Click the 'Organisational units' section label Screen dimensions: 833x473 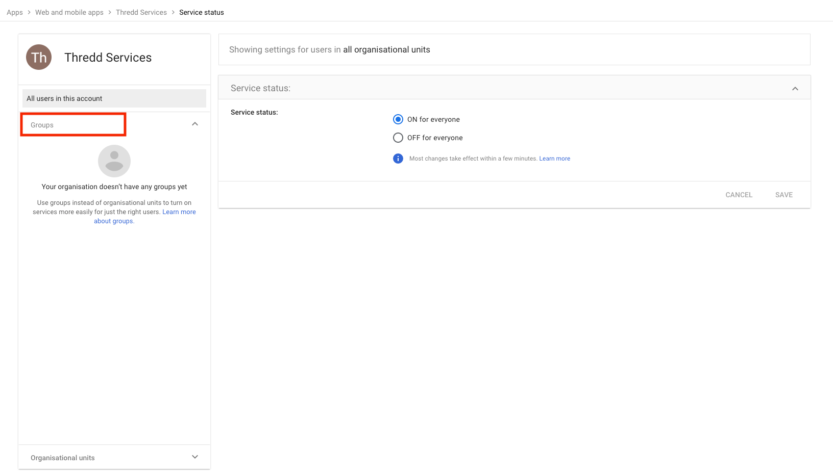[63, 458]
